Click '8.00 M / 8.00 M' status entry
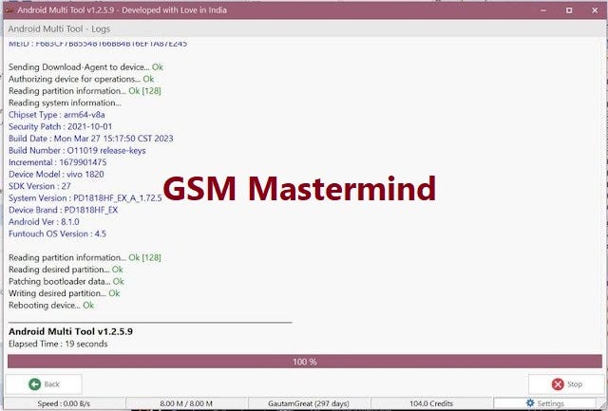 click(x=186, y=403)
